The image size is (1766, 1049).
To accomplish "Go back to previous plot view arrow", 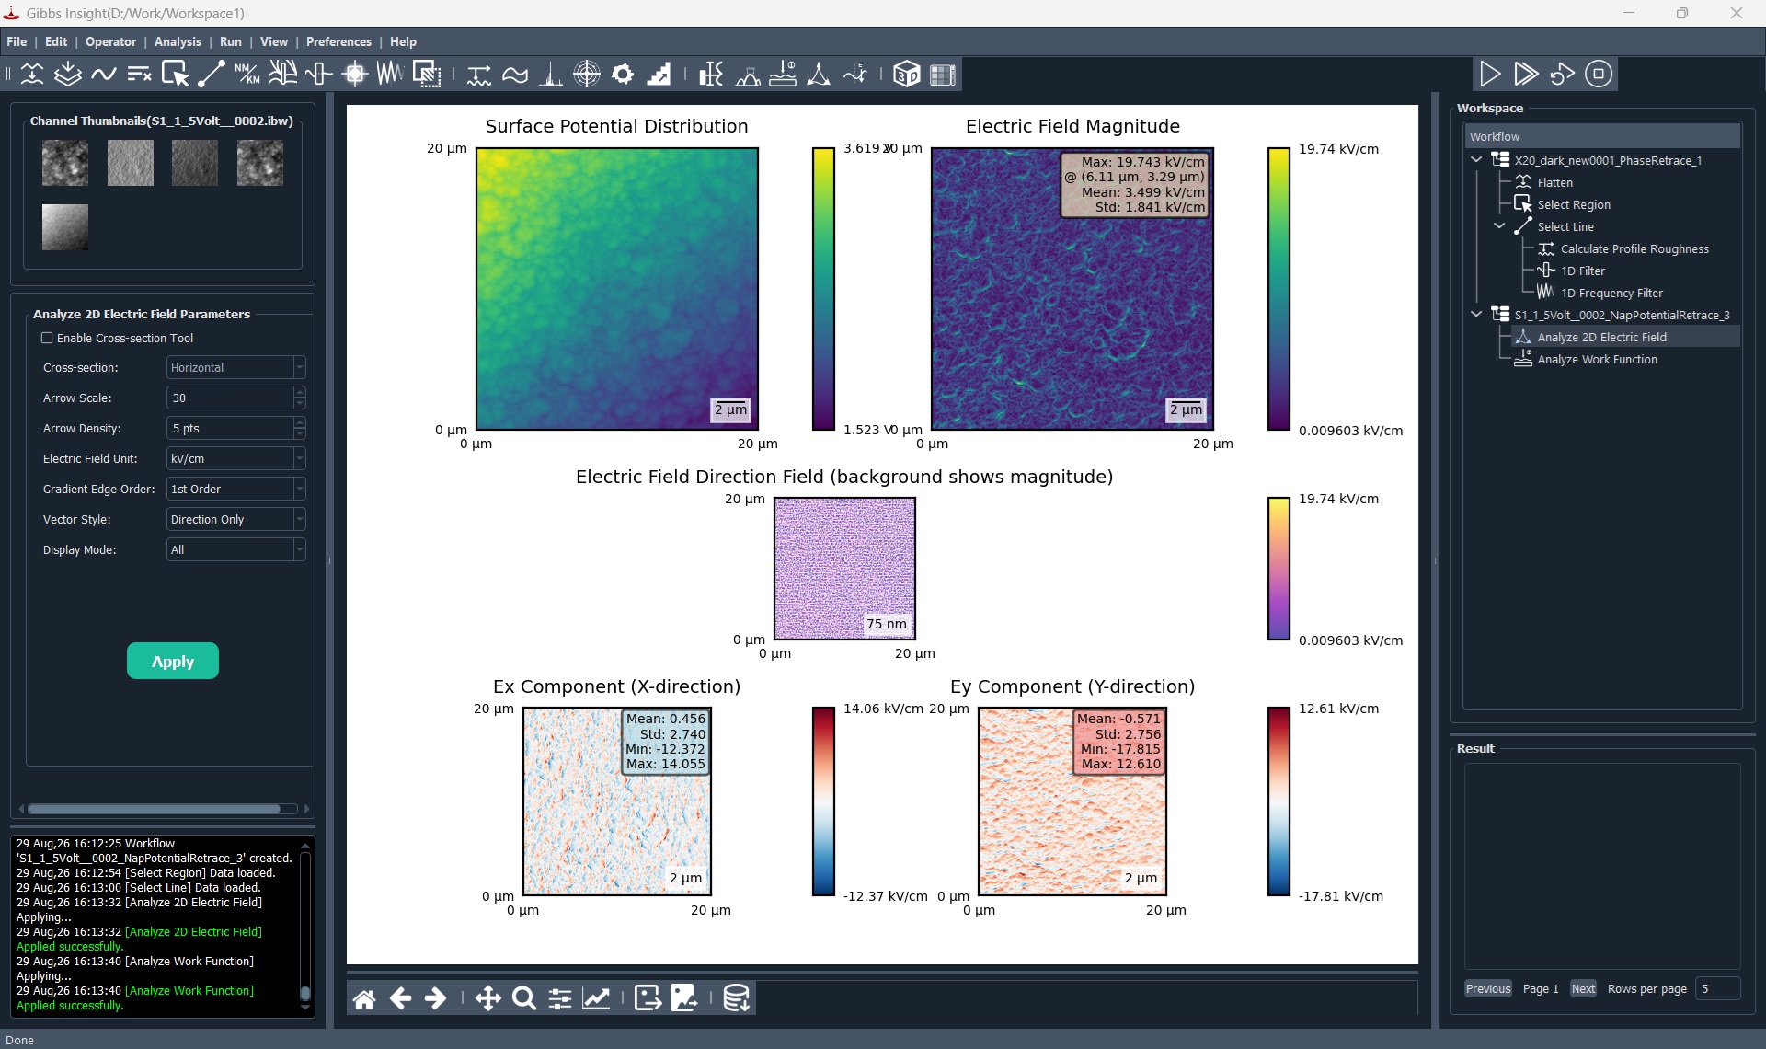I will tap(400, 998).
